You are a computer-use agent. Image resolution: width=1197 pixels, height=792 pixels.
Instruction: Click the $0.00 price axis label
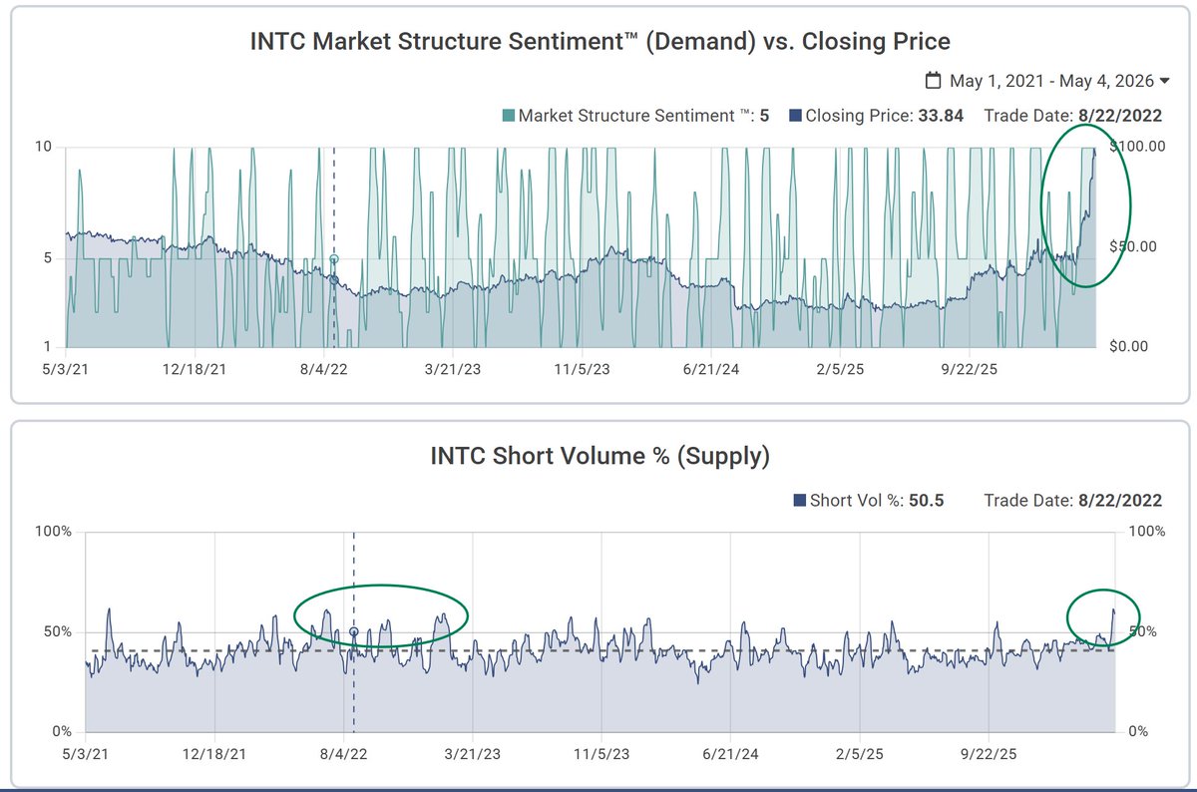click(x=1131, y=346)
